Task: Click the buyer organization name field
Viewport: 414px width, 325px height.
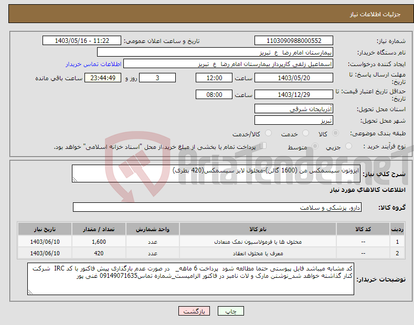Action: (215, 52)
